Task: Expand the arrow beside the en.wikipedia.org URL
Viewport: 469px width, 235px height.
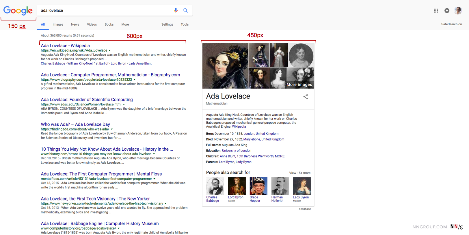Action: (109, 50)
